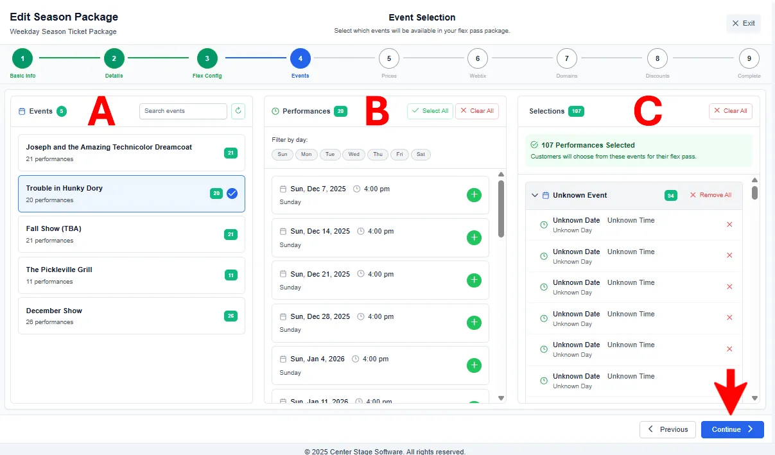Screen dimensions: 775x455
Task: Go to step 5 Prices
Action: point(388,59)
